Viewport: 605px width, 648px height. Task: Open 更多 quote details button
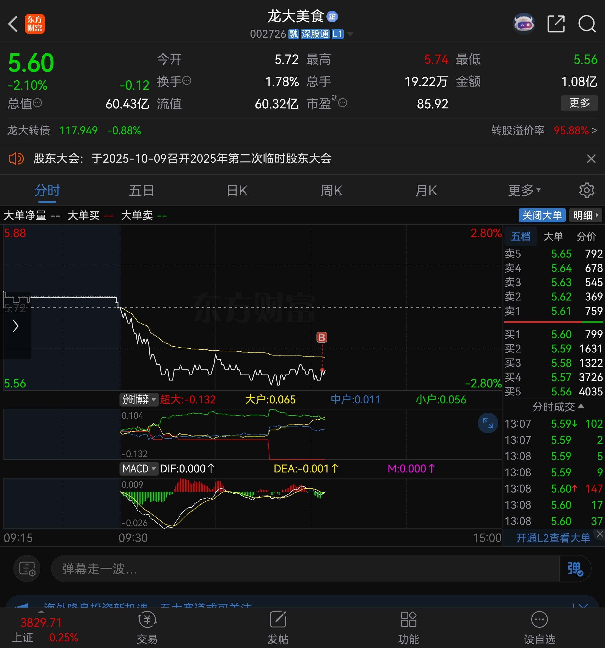579,103
